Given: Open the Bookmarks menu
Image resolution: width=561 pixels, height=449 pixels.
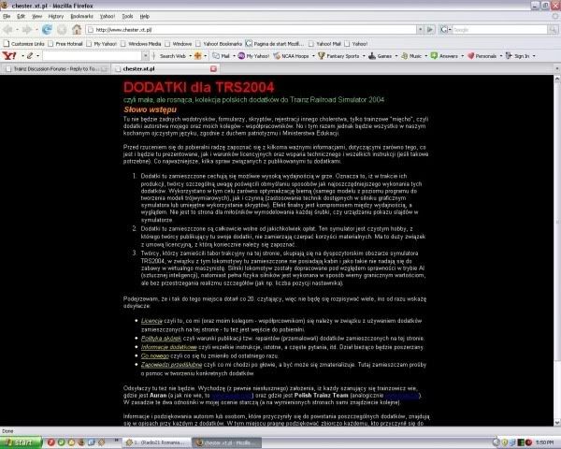Looking at the screenshot, I should tap(81, 16).
